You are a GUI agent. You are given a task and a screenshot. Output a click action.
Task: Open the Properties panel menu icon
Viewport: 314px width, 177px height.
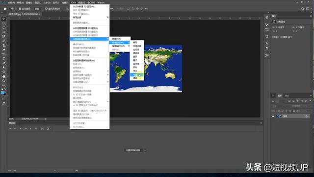tap(311, 16)
